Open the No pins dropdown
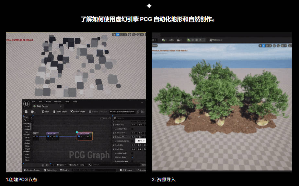The image size is (299, 186). pos(62,165)
